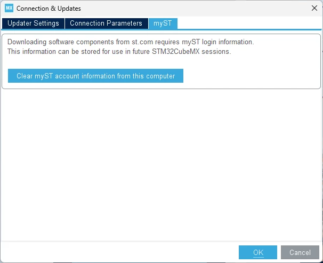Viewport: 323px width, 263px height.
Task: Select the myST tab
Action: (163, 23)
